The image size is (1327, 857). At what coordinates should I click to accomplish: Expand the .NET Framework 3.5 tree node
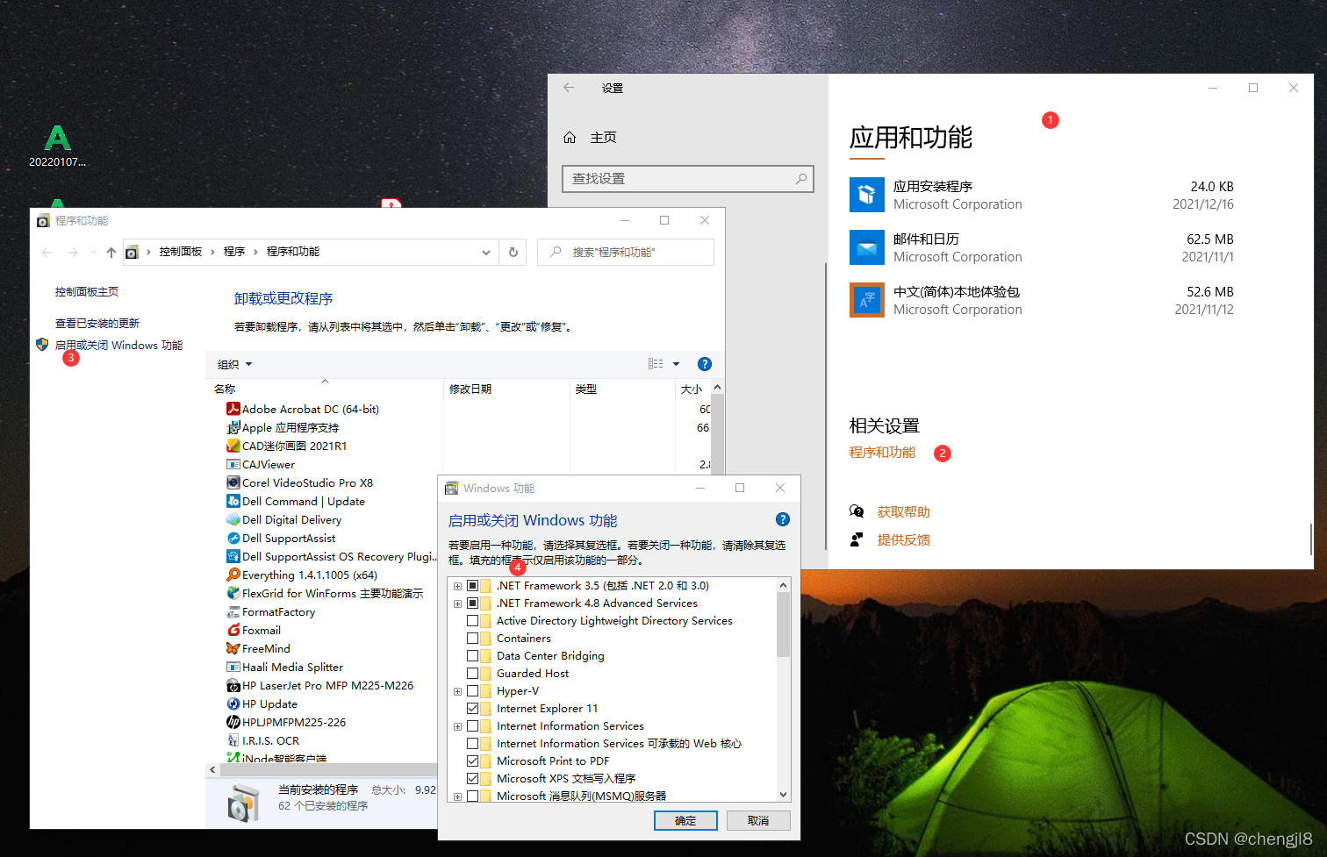(x=457, y=586)
